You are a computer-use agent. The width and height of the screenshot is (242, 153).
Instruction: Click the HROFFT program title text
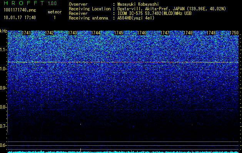[x=24, y=3]
